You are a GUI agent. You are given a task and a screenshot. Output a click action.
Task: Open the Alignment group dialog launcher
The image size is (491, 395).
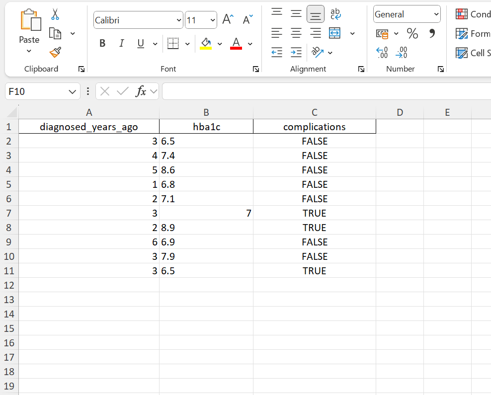tap(361, 69)
